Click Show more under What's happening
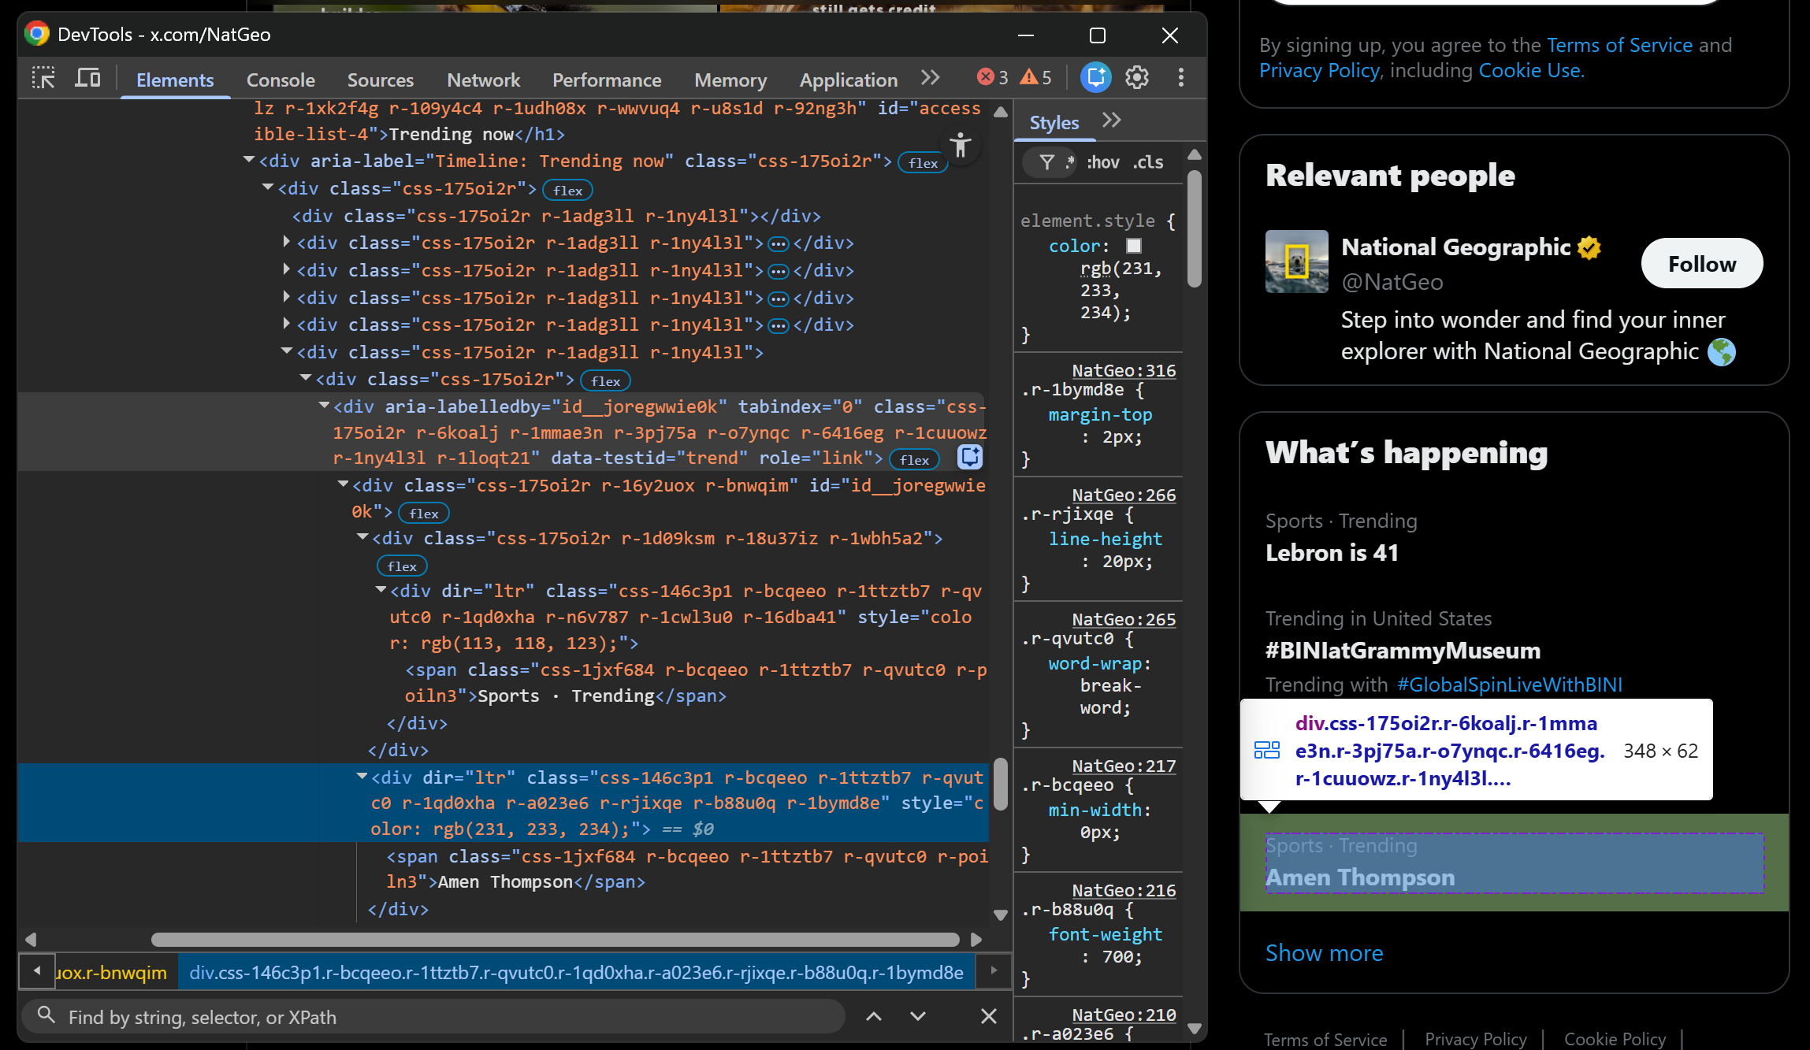The width and height of the screenshot is (1810, 1050). [1324, 953]
